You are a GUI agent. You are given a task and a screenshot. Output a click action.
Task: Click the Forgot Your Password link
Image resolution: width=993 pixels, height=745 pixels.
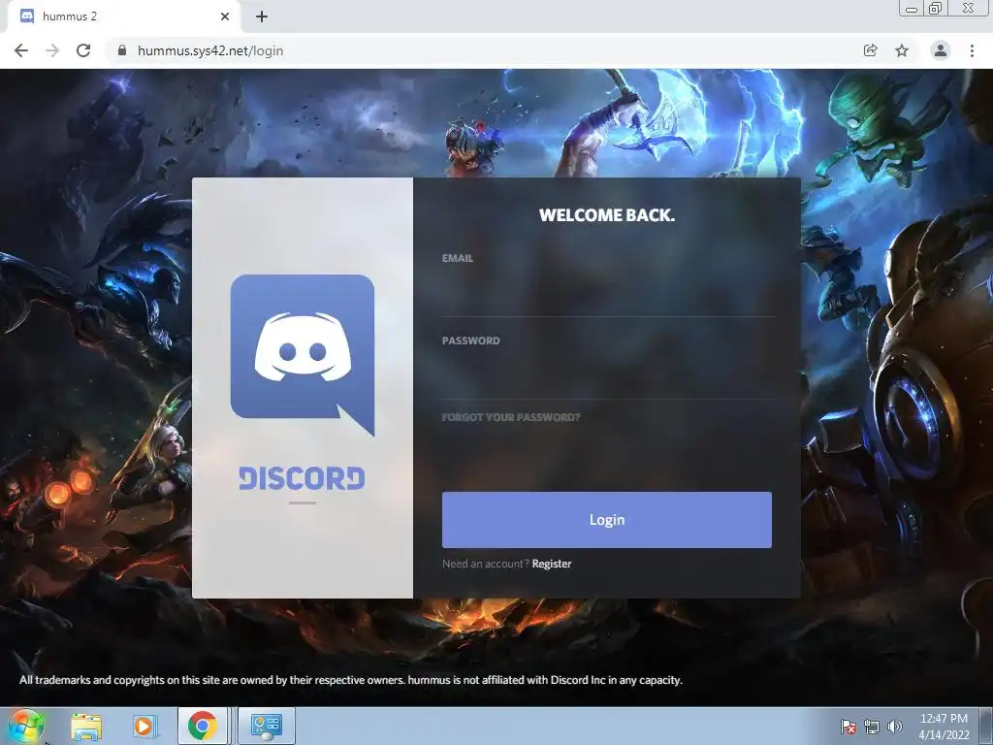tap(511, 417)
